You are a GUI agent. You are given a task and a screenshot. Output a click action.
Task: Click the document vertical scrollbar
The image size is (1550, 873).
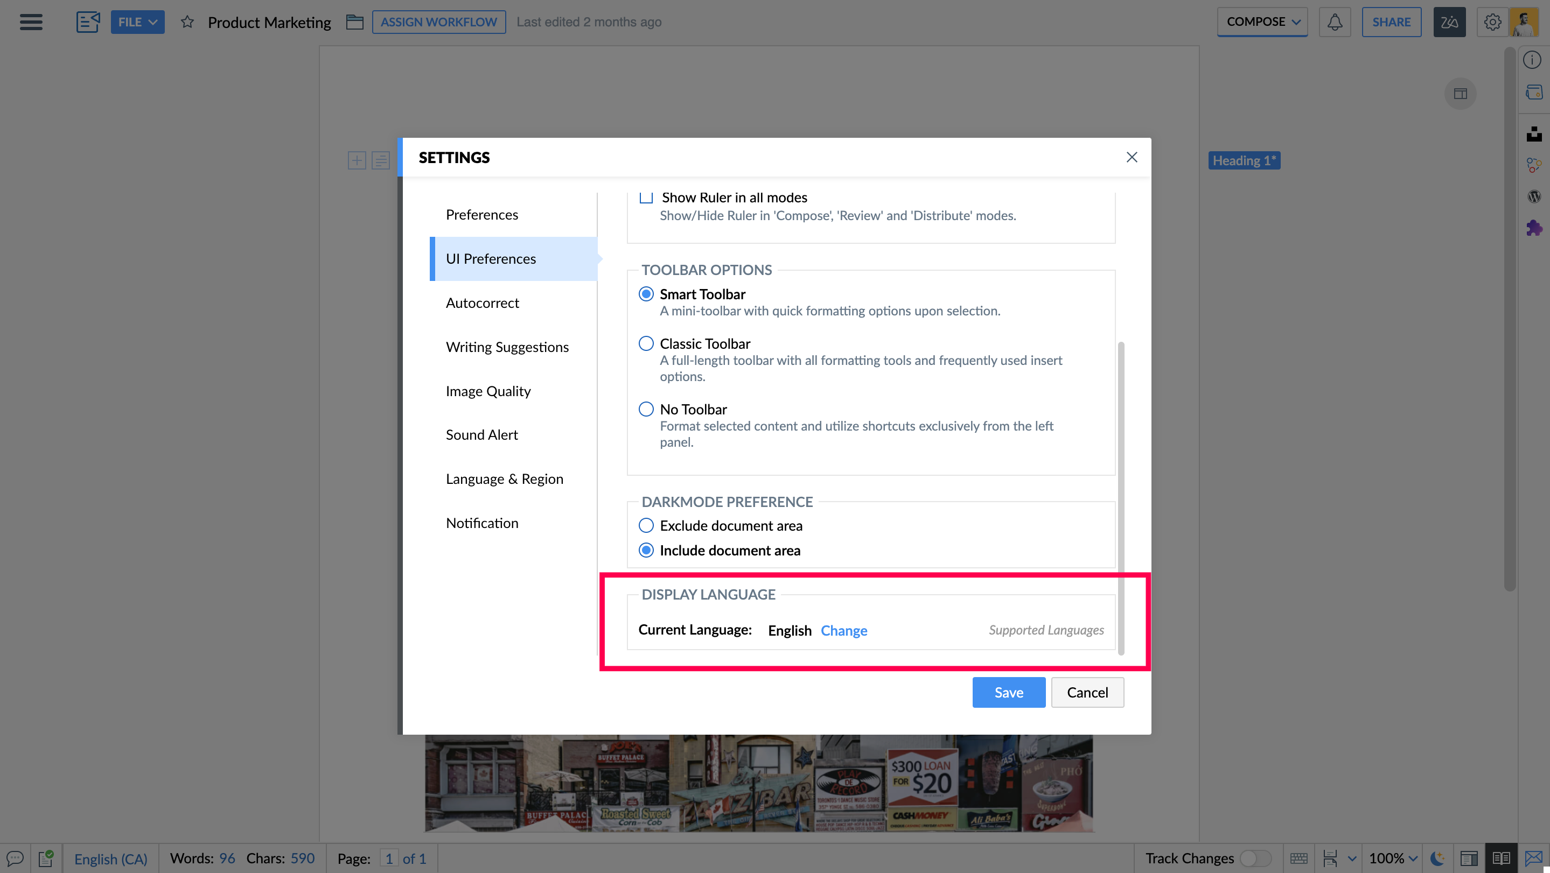tap(1509, 319)
